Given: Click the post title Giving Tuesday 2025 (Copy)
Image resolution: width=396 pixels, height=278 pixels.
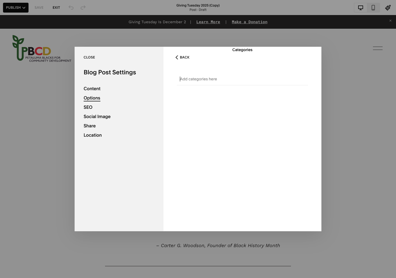Looking at the screenshot, I should pos(198,5).
